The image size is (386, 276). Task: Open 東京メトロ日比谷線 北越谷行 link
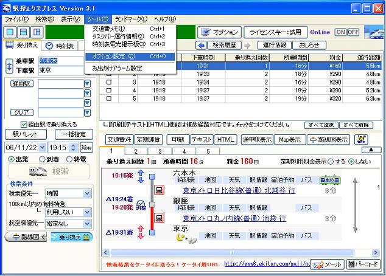239,190
